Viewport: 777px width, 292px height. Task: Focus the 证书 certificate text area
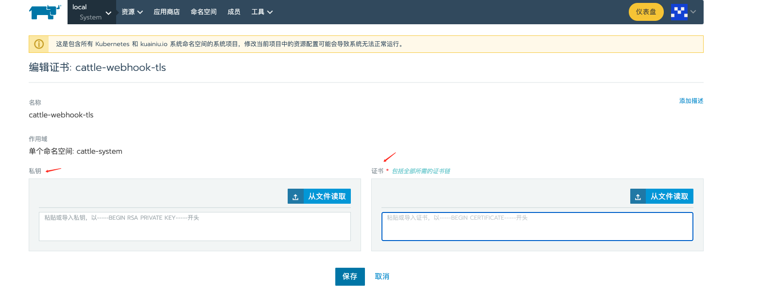tap(537, 227)
